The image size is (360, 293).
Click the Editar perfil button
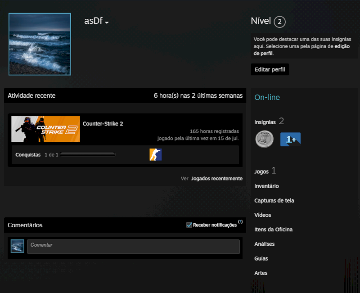[x=270, y=69]
